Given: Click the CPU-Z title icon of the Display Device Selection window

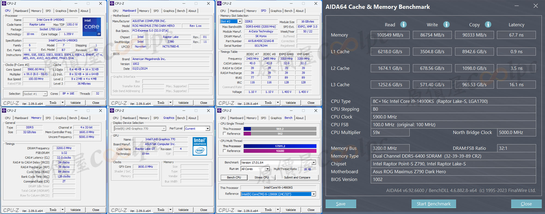Looking at the screenshot, I should click(x=112, y=111).
